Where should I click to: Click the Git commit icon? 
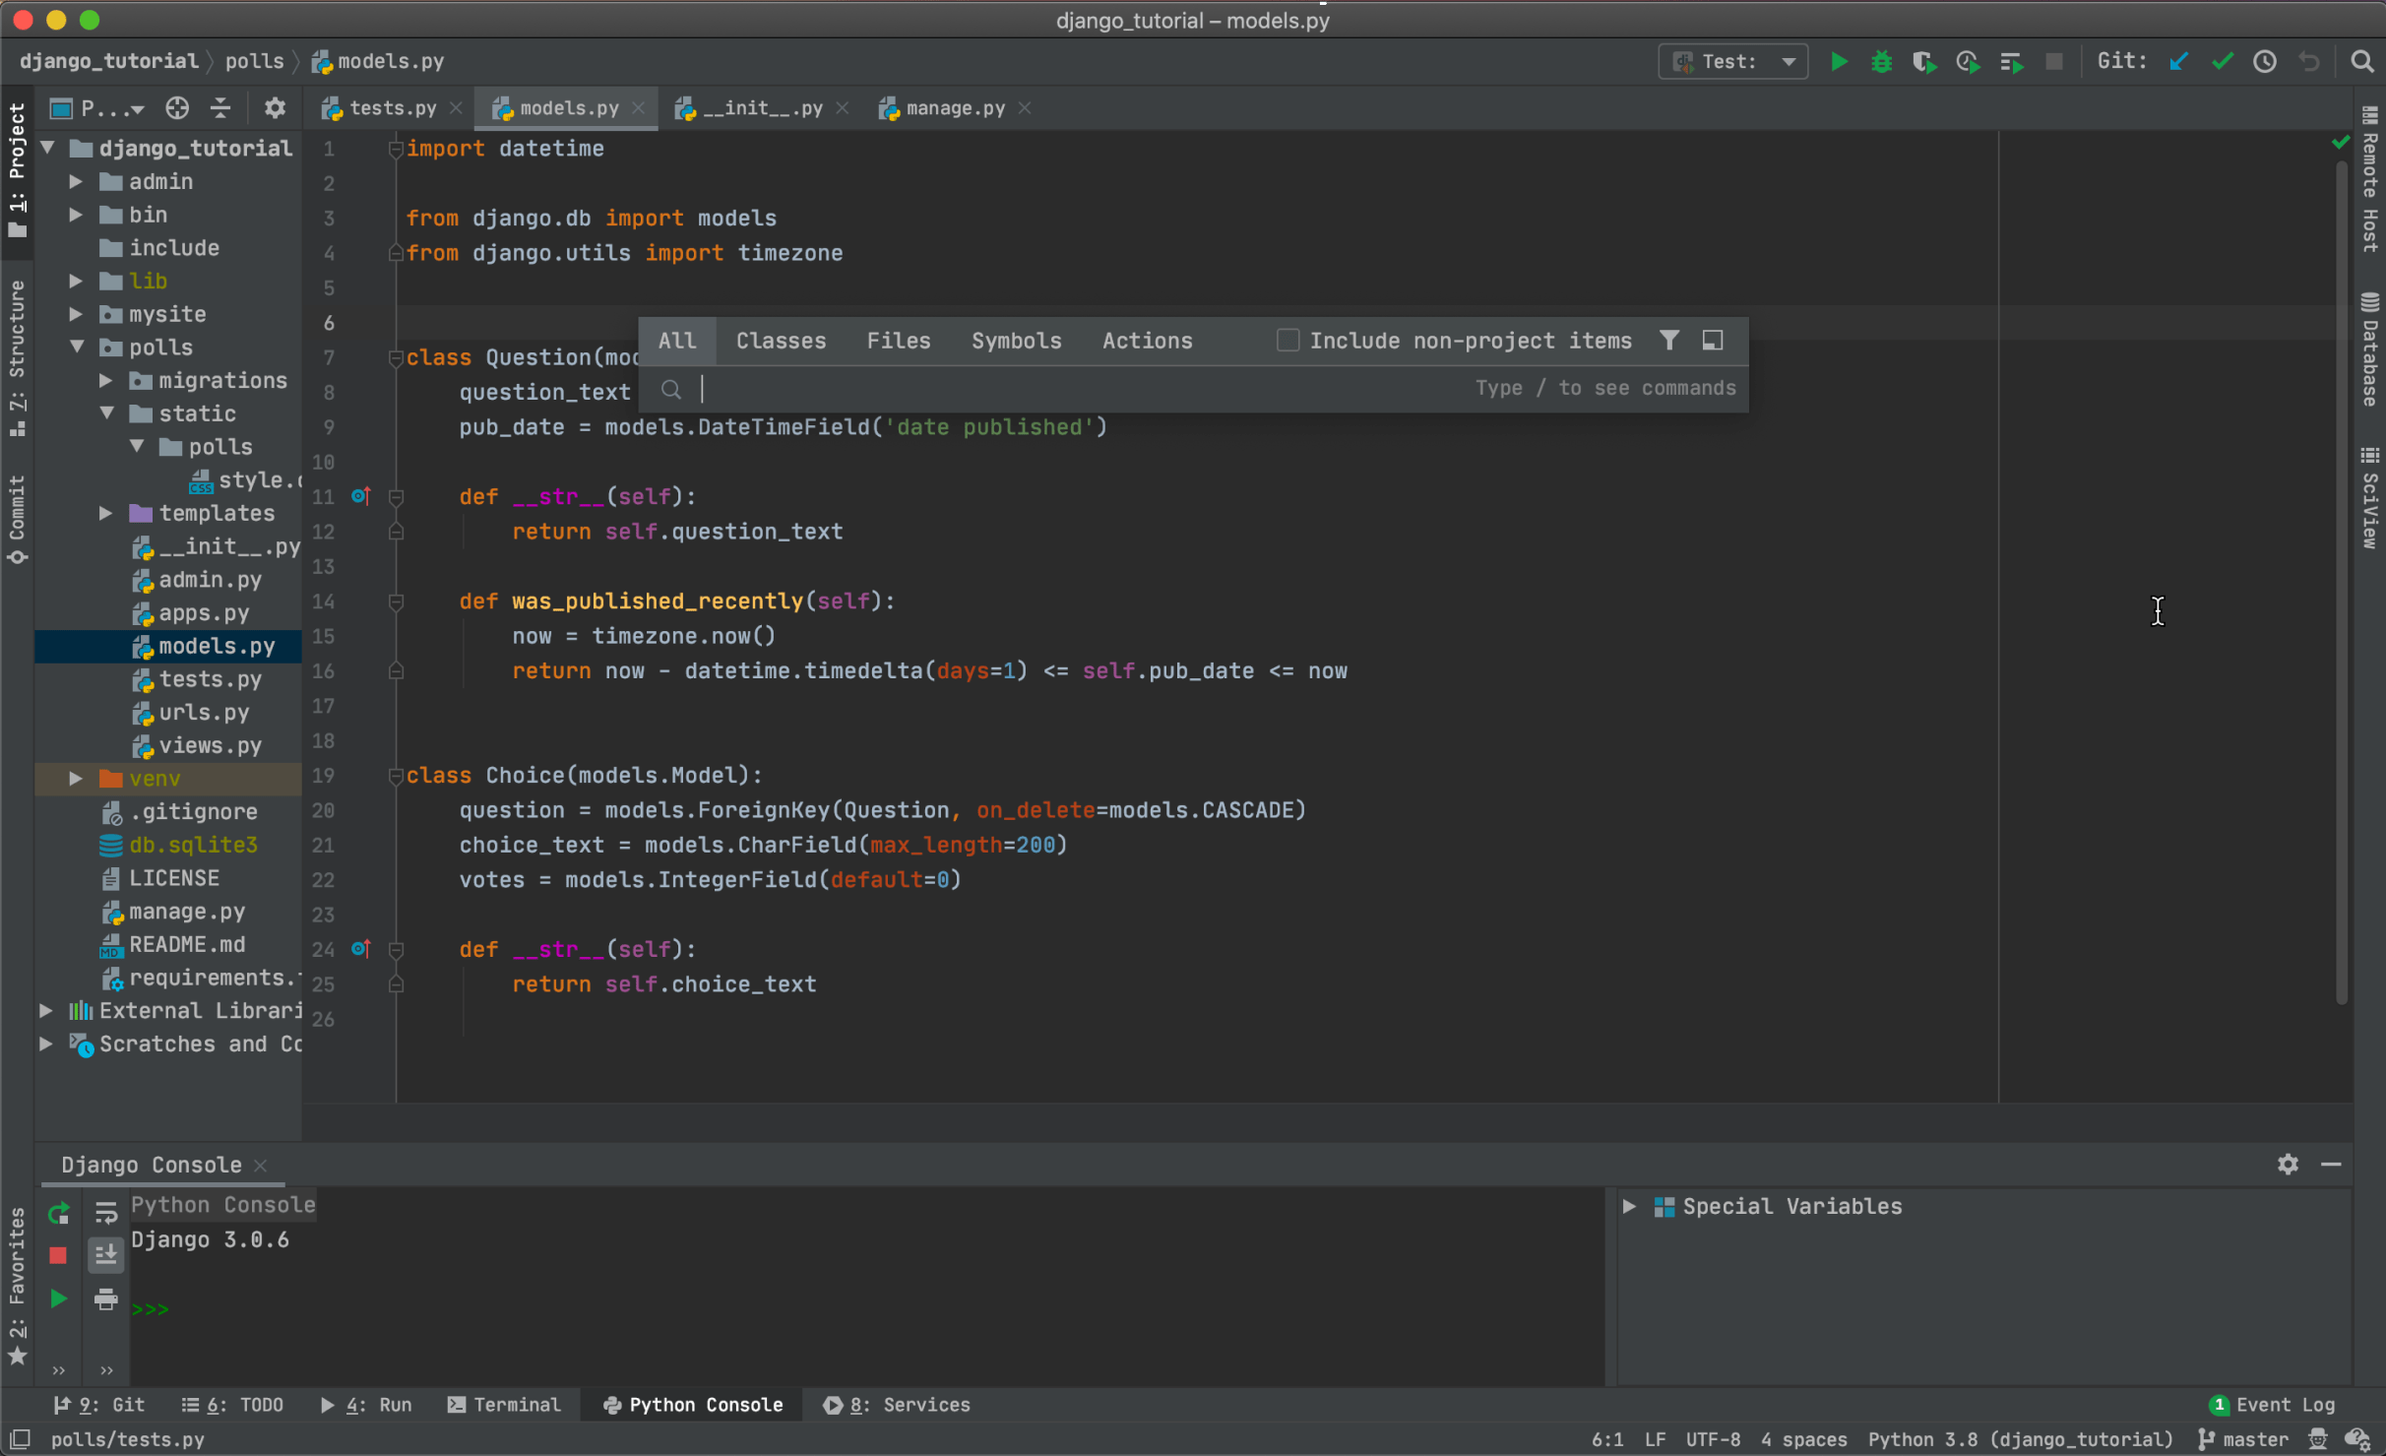[2223, 61]
